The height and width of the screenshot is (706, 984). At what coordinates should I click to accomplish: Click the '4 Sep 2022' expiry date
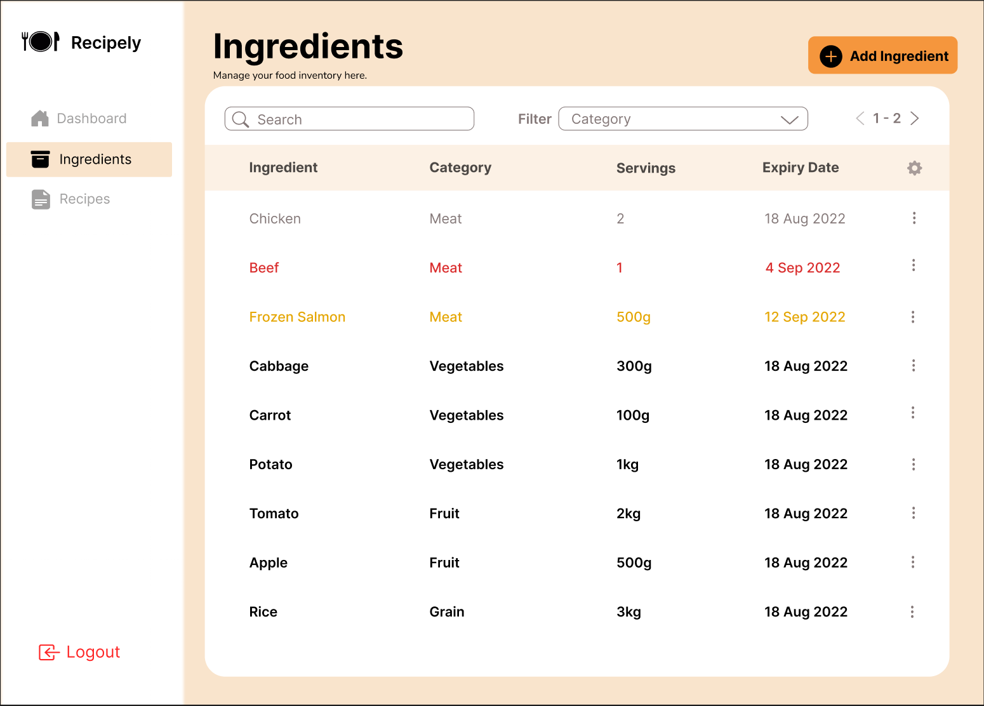[802, 268]
